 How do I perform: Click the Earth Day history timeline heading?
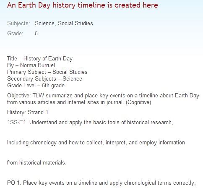coord(83,5)
